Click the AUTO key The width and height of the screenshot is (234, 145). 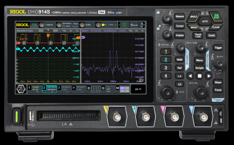pyautogui.click(x=205, y=21)
